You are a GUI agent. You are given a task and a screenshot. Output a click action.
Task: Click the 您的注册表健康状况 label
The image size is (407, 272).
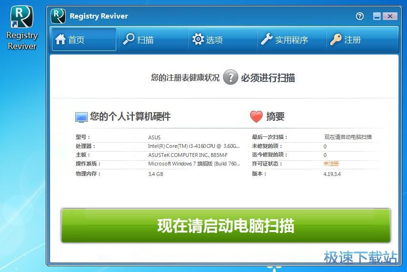coord(185,78)
